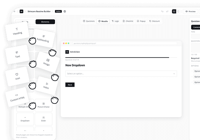This screenshot has height=140, width=200.
Task: Open the TYPE field in the Question panel
Action: pos(196,37)
